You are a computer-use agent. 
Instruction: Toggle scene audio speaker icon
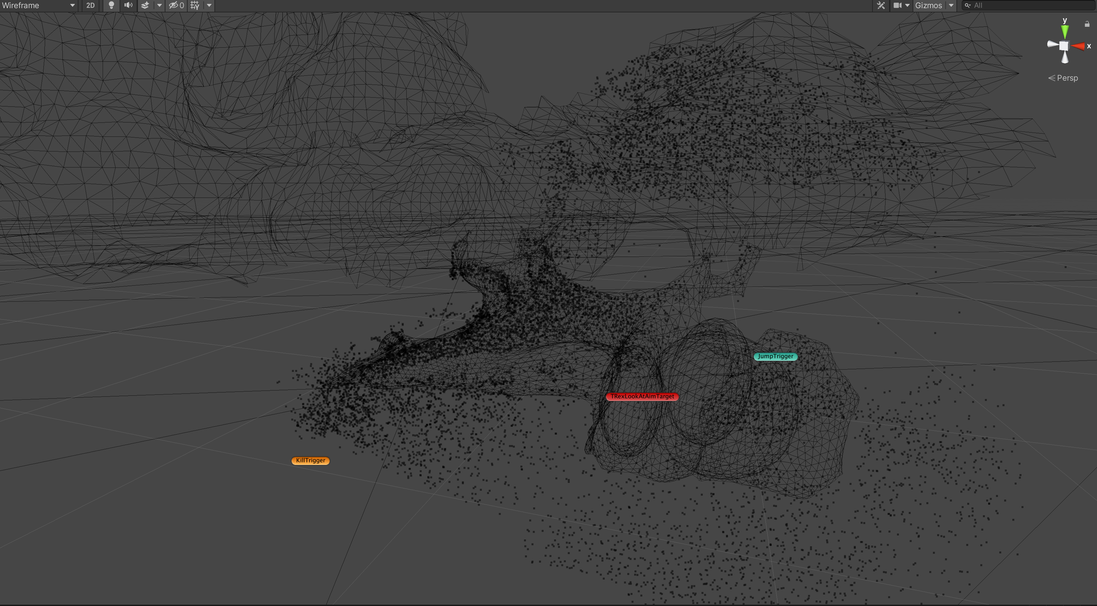(x=128, y=6)
